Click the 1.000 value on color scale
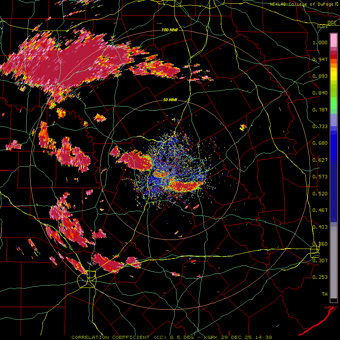The image size is (340, 340). 320,42
